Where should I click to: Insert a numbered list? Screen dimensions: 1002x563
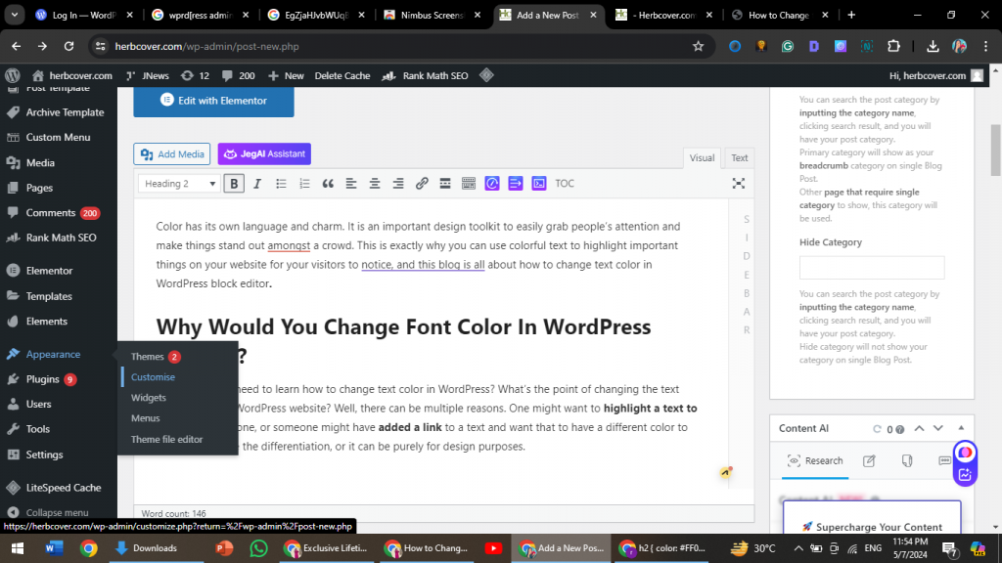[x=304, y=183]
